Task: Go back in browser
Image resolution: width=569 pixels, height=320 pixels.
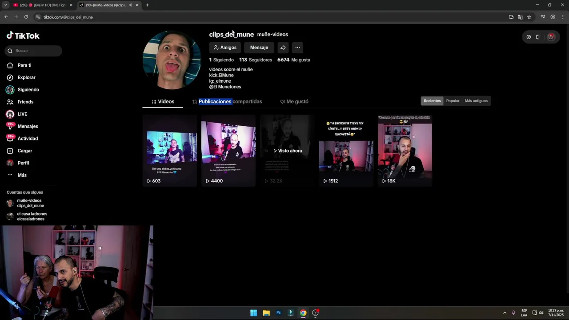Action: 6,17
